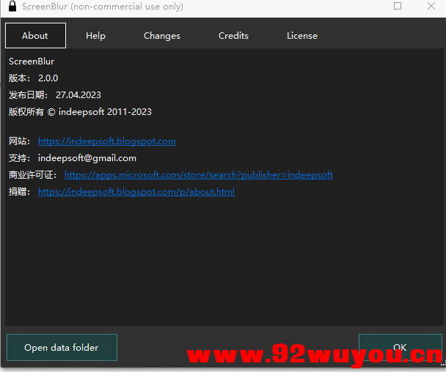This screenshot has width=446, height=372.
Task: Select the indeepsoft@gmail.com support email text
Action: (87, 158)
